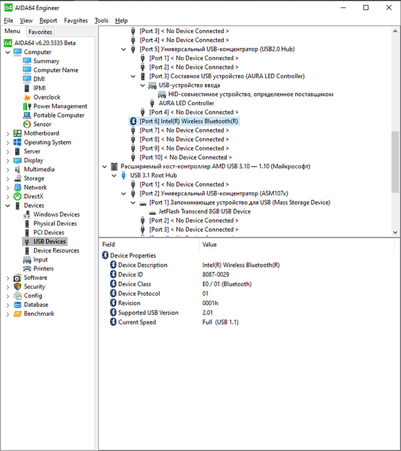401x451 pixels.
Task: Click the Security shield icon
Action: [18, 286]
